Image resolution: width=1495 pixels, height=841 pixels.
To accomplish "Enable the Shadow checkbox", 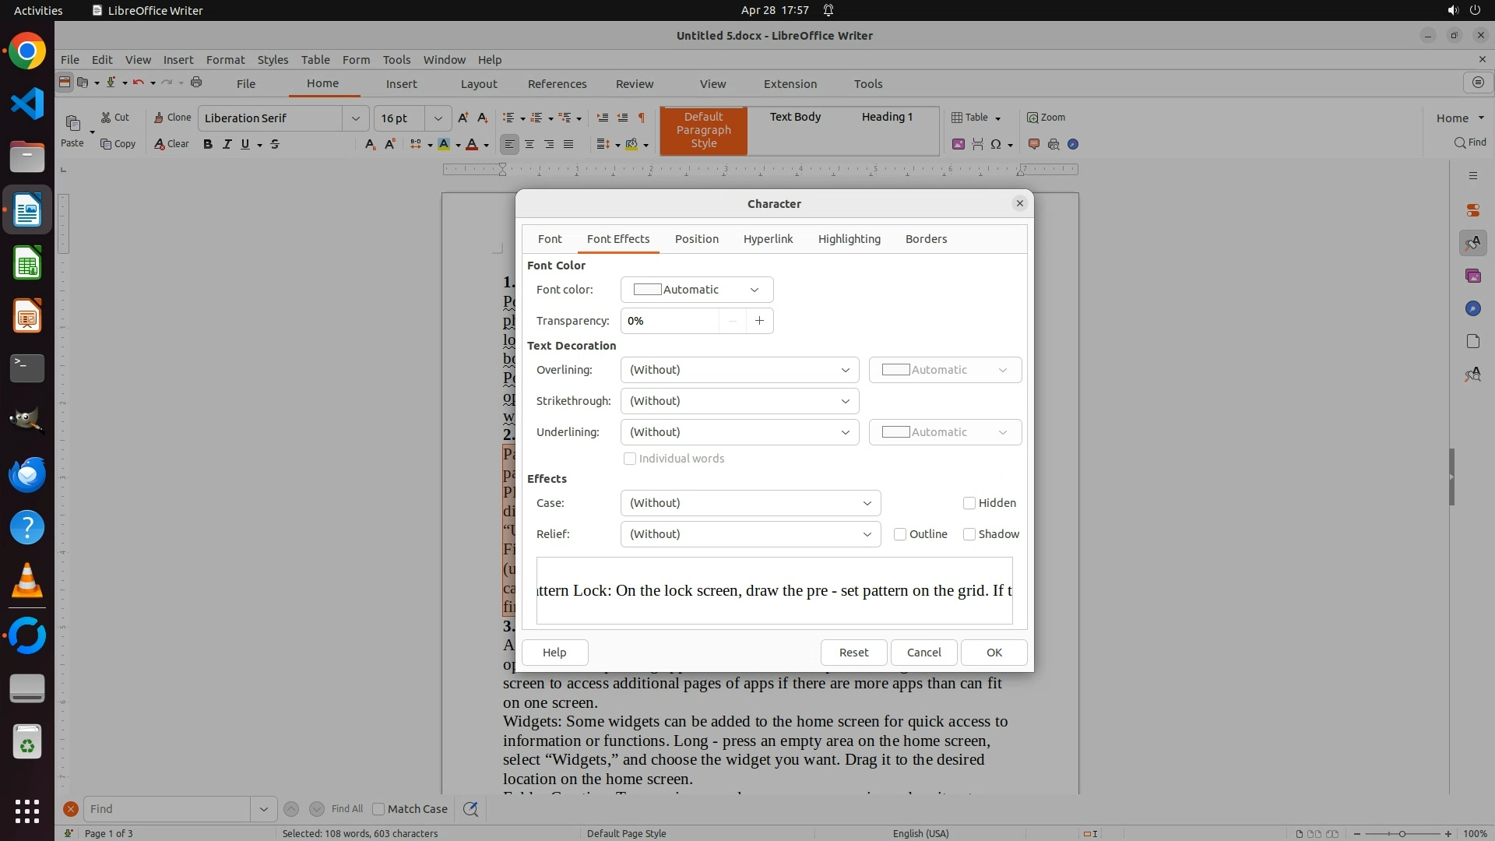I will click(x=969, y=534).
